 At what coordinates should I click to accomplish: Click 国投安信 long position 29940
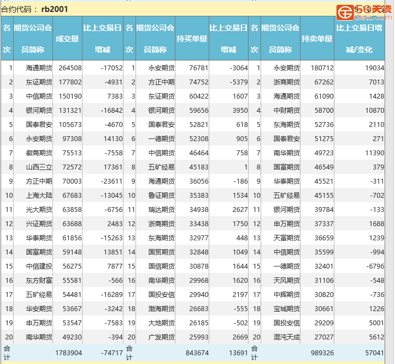199,294
